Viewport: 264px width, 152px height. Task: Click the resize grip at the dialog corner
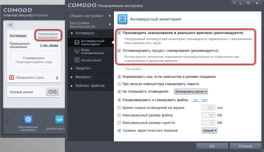click(x=262, y=150)
